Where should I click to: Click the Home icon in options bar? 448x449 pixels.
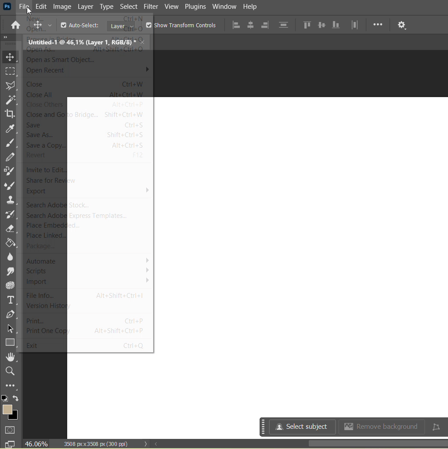[x=15, y=25]
